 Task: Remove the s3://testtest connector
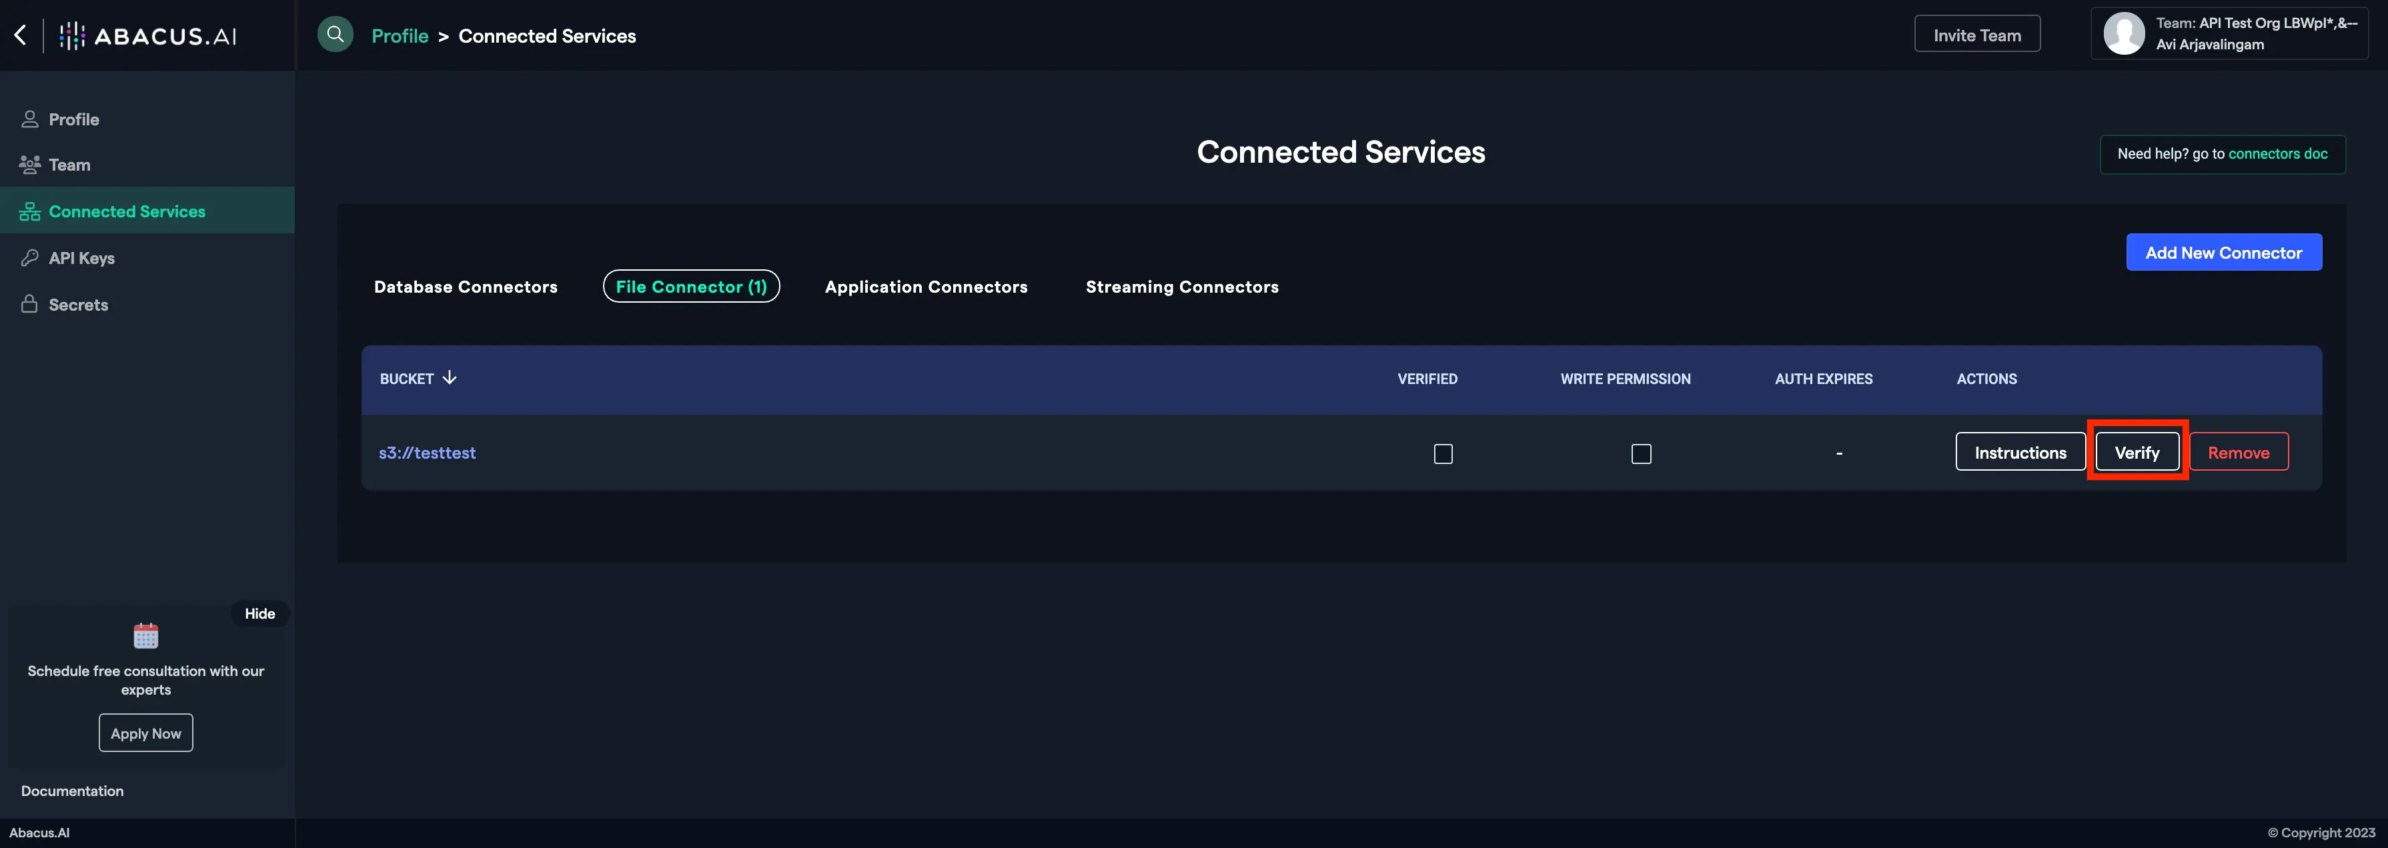[2237, 451]
